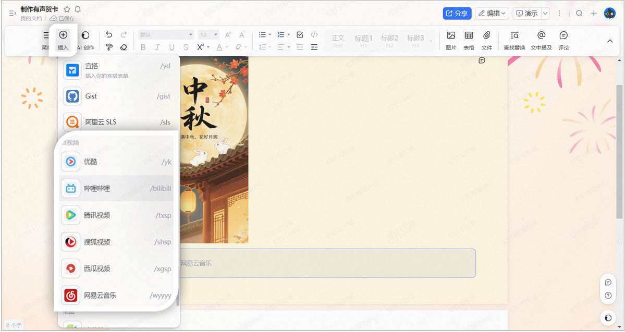Apply Heading 1 style
This screenshot has width=625, height=332.
(x=363, y=41)
